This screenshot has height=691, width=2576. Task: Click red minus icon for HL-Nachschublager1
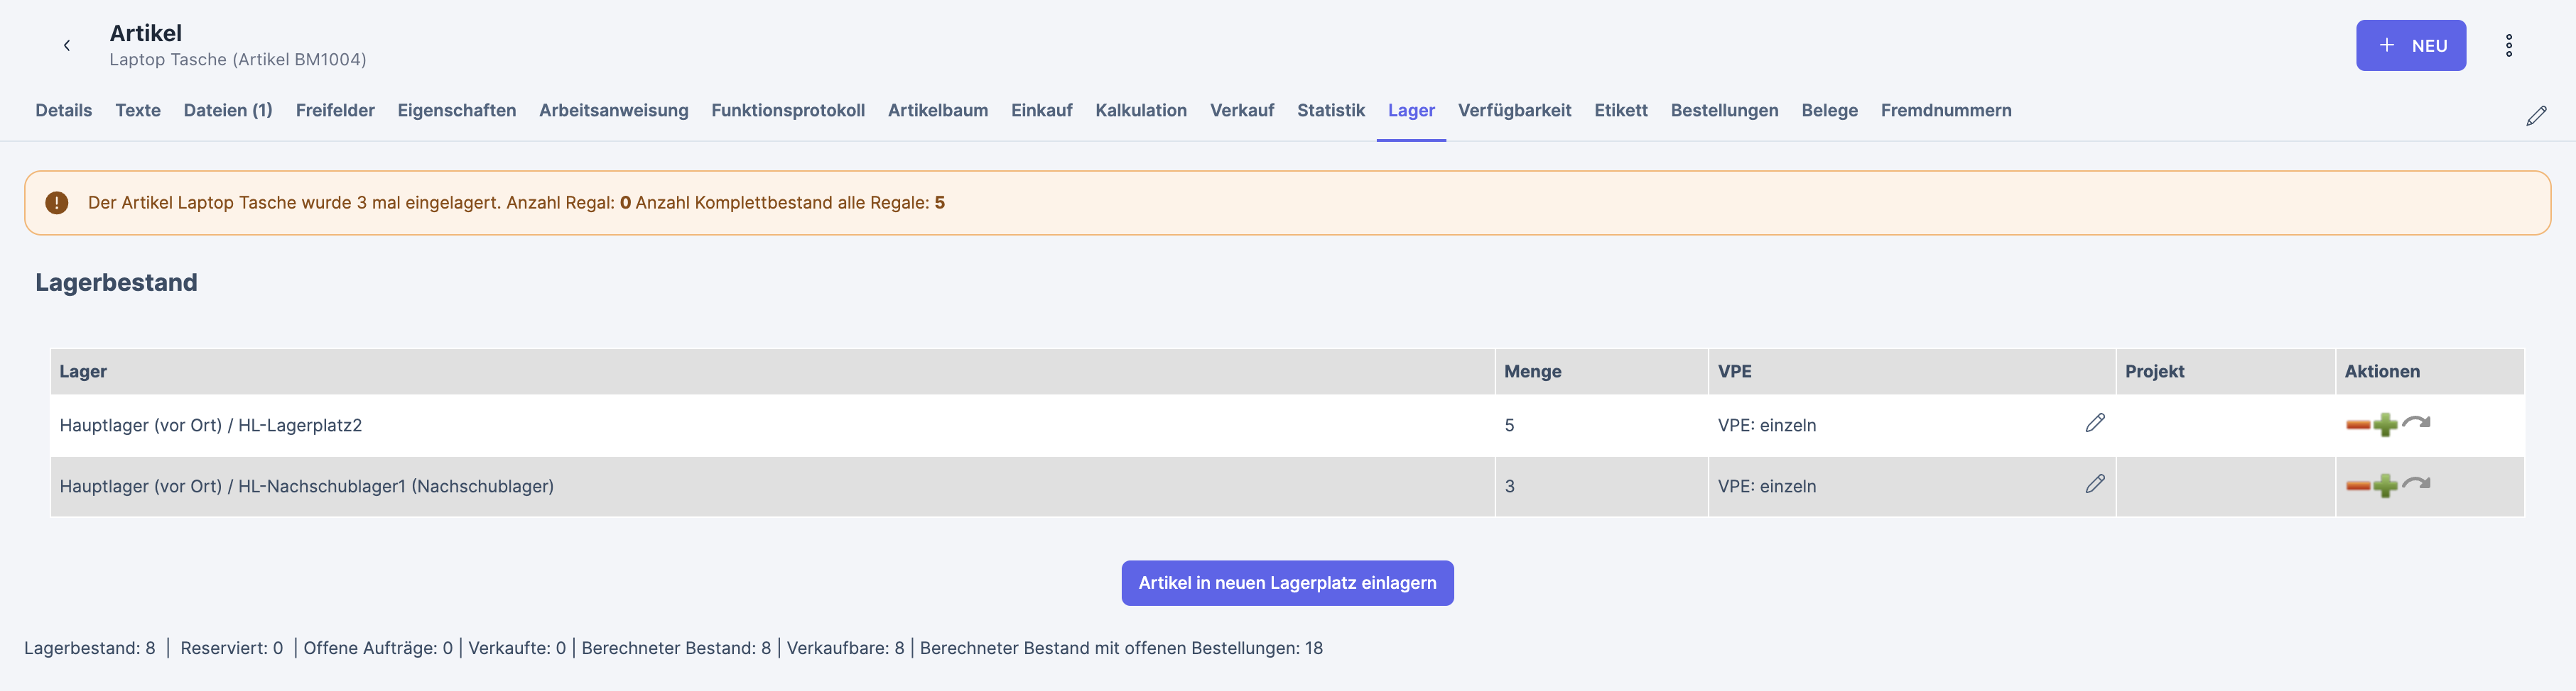pyautogui.click(x=2357, y=486)
